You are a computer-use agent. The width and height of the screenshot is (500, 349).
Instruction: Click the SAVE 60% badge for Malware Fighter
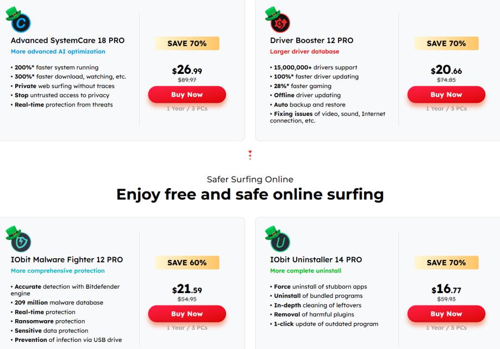[x=187, y=263]
